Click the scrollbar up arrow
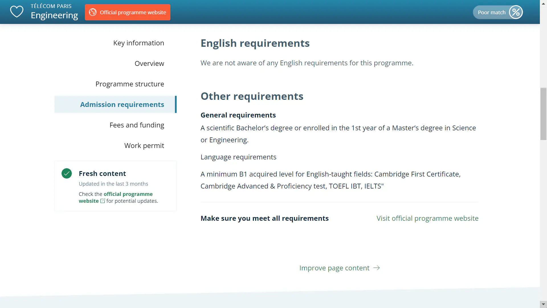The width and height of the screenshot is (547, 308). [543, 3]
